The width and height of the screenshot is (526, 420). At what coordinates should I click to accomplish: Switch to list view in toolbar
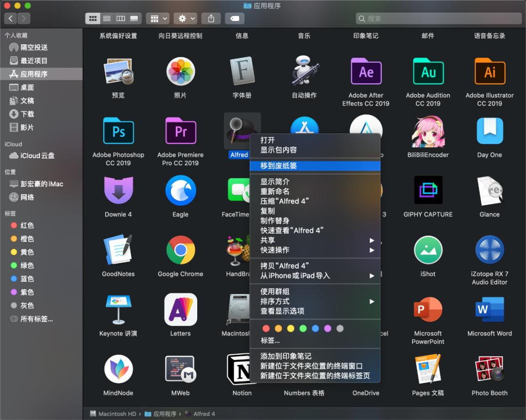pos(107,18)
